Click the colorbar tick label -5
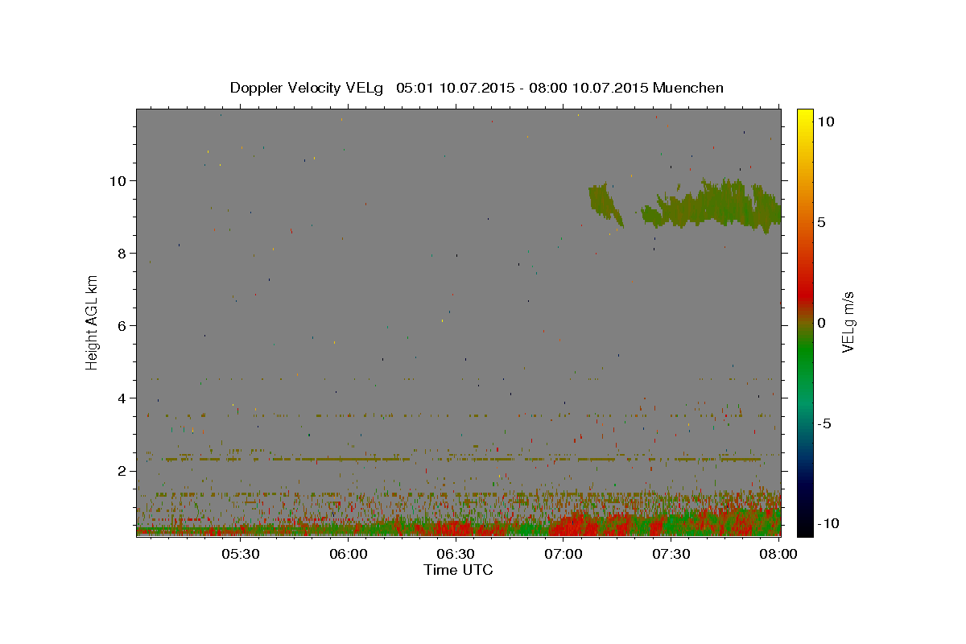Viewport: 966px width, 644px height. coord(824,423)
